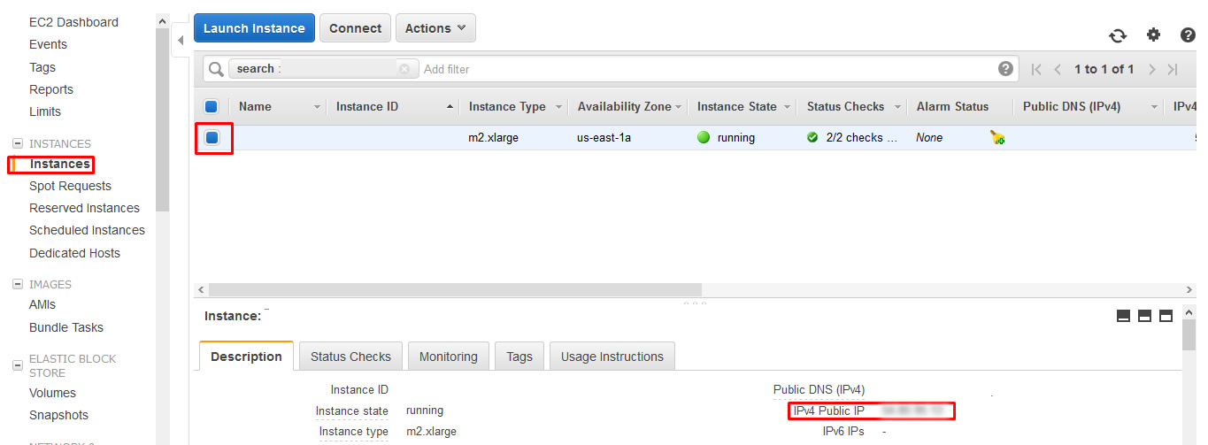The height and width of the screenshot is (445, 1208).
Task: Open Spot Requests in the sidebar
Action: 70,186
